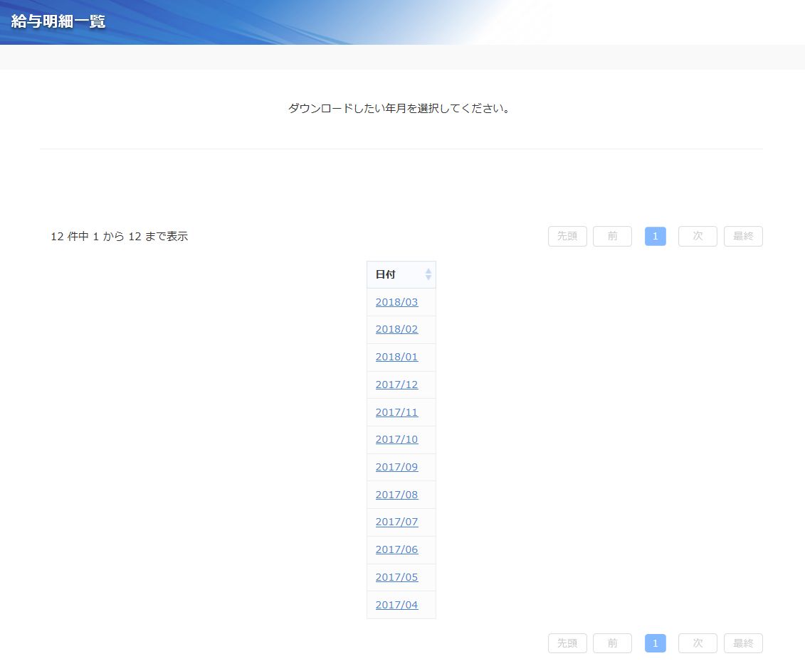Select the 2018/01 date link
805x661 pixels.
396,357
